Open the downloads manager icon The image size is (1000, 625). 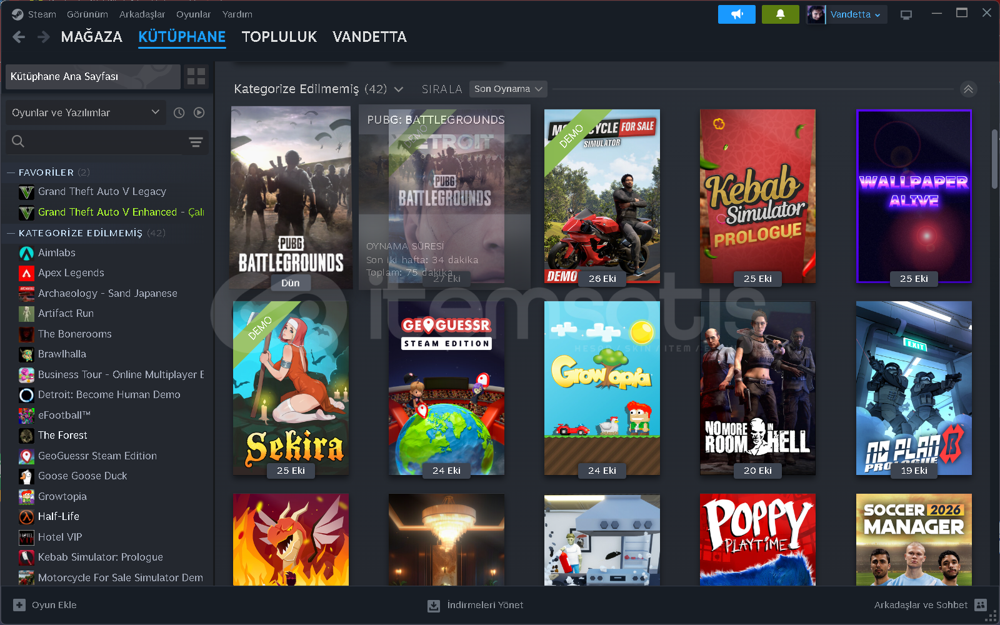pos(434,605)
